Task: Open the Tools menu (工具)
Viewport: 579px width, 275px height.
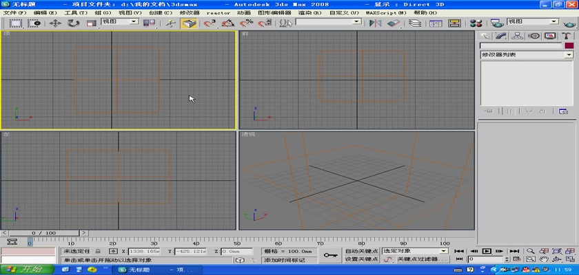Action: pyautogui.click(x=76, y=12)
